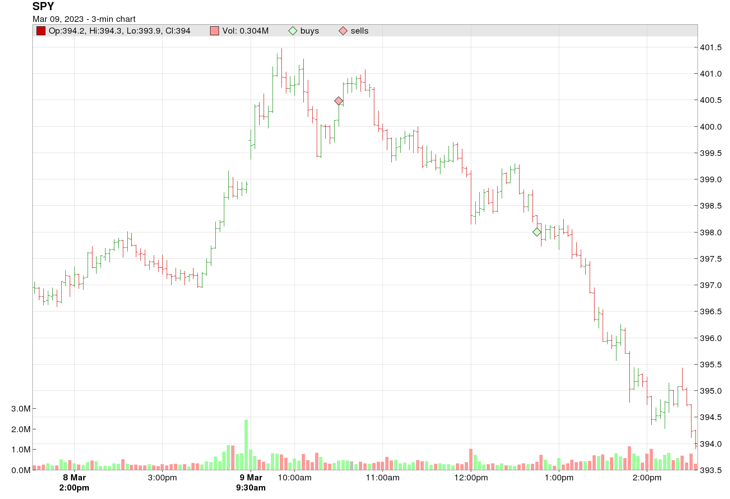The width and height of the screenshot is (730, 499).
Task: Click the 11:00am time axis label
Action: pyautogui.click(x=383, y=478)
